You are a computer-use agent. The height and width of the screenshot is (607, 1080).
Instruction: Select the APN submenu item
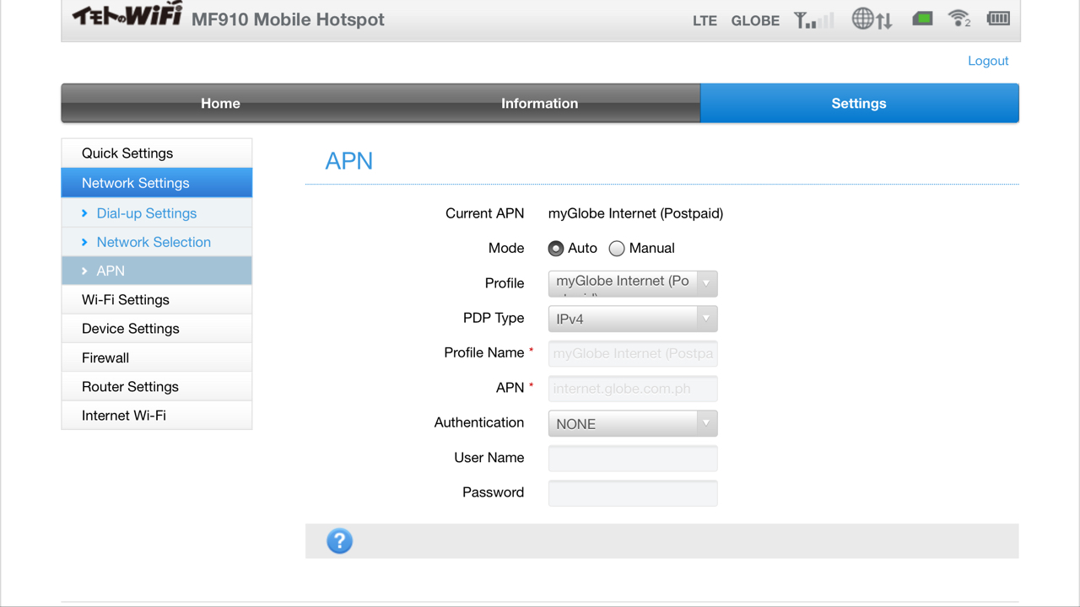pyautogui.click(x=157, y=271)
